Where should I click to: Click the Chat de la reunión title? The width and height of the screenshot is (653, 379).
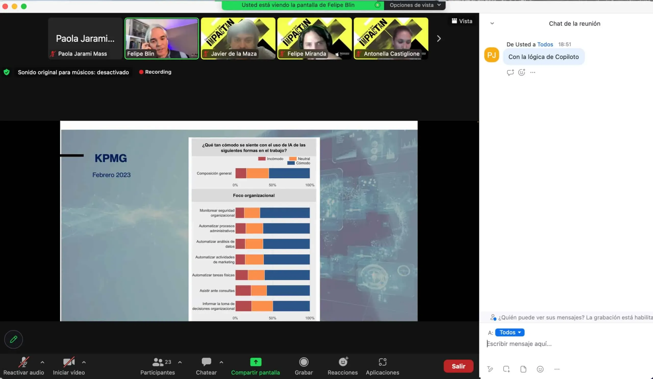coord(574,23)
